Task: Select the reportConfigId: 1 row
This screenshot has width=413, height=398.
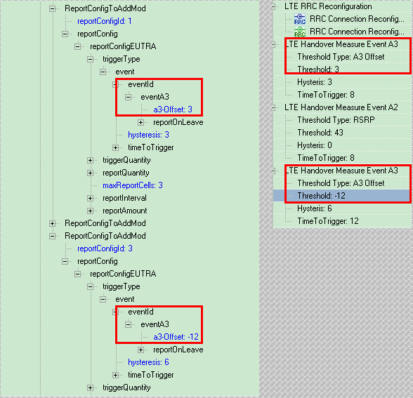Action: pyautogui.click(x=104, y=21)
